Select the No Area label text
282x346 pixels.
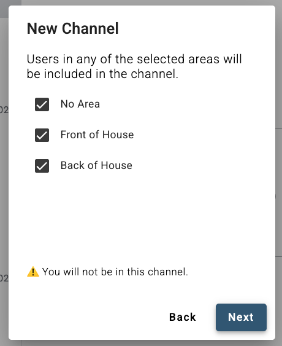coord(80,104)
